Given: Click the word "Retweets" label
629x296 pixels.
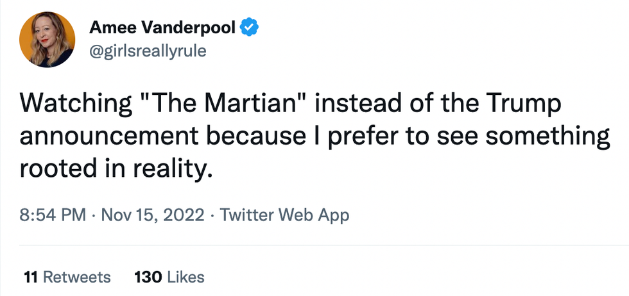Looking at the screenshot, I should (76, 277).
